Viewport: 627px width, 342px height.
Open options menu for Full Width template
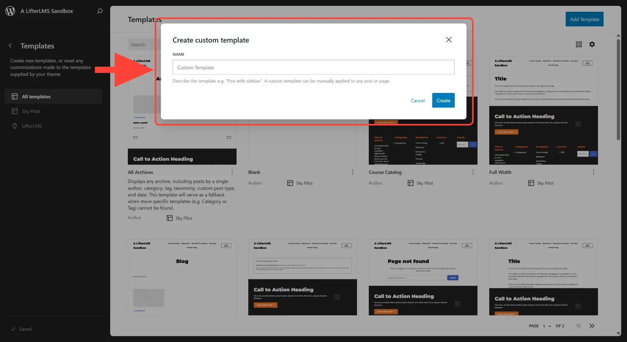coord(593,172)
